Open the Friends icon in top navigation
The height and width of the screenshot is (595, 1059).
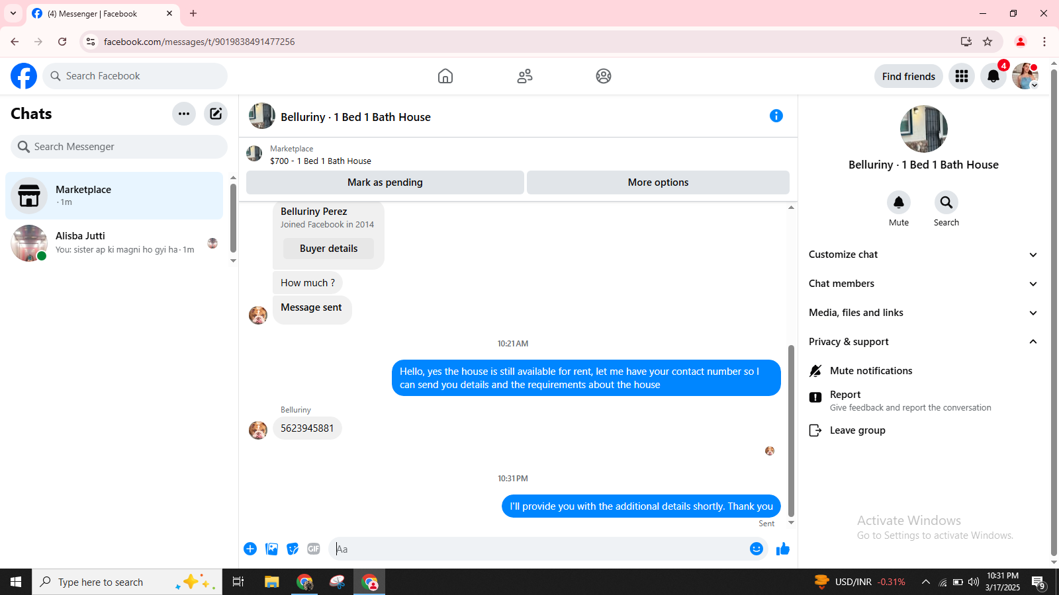[525, 76]
